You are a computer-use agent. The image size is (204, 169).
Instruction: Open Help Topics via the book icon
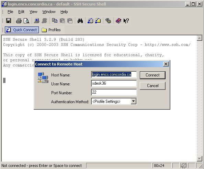[x=118, y=21]
